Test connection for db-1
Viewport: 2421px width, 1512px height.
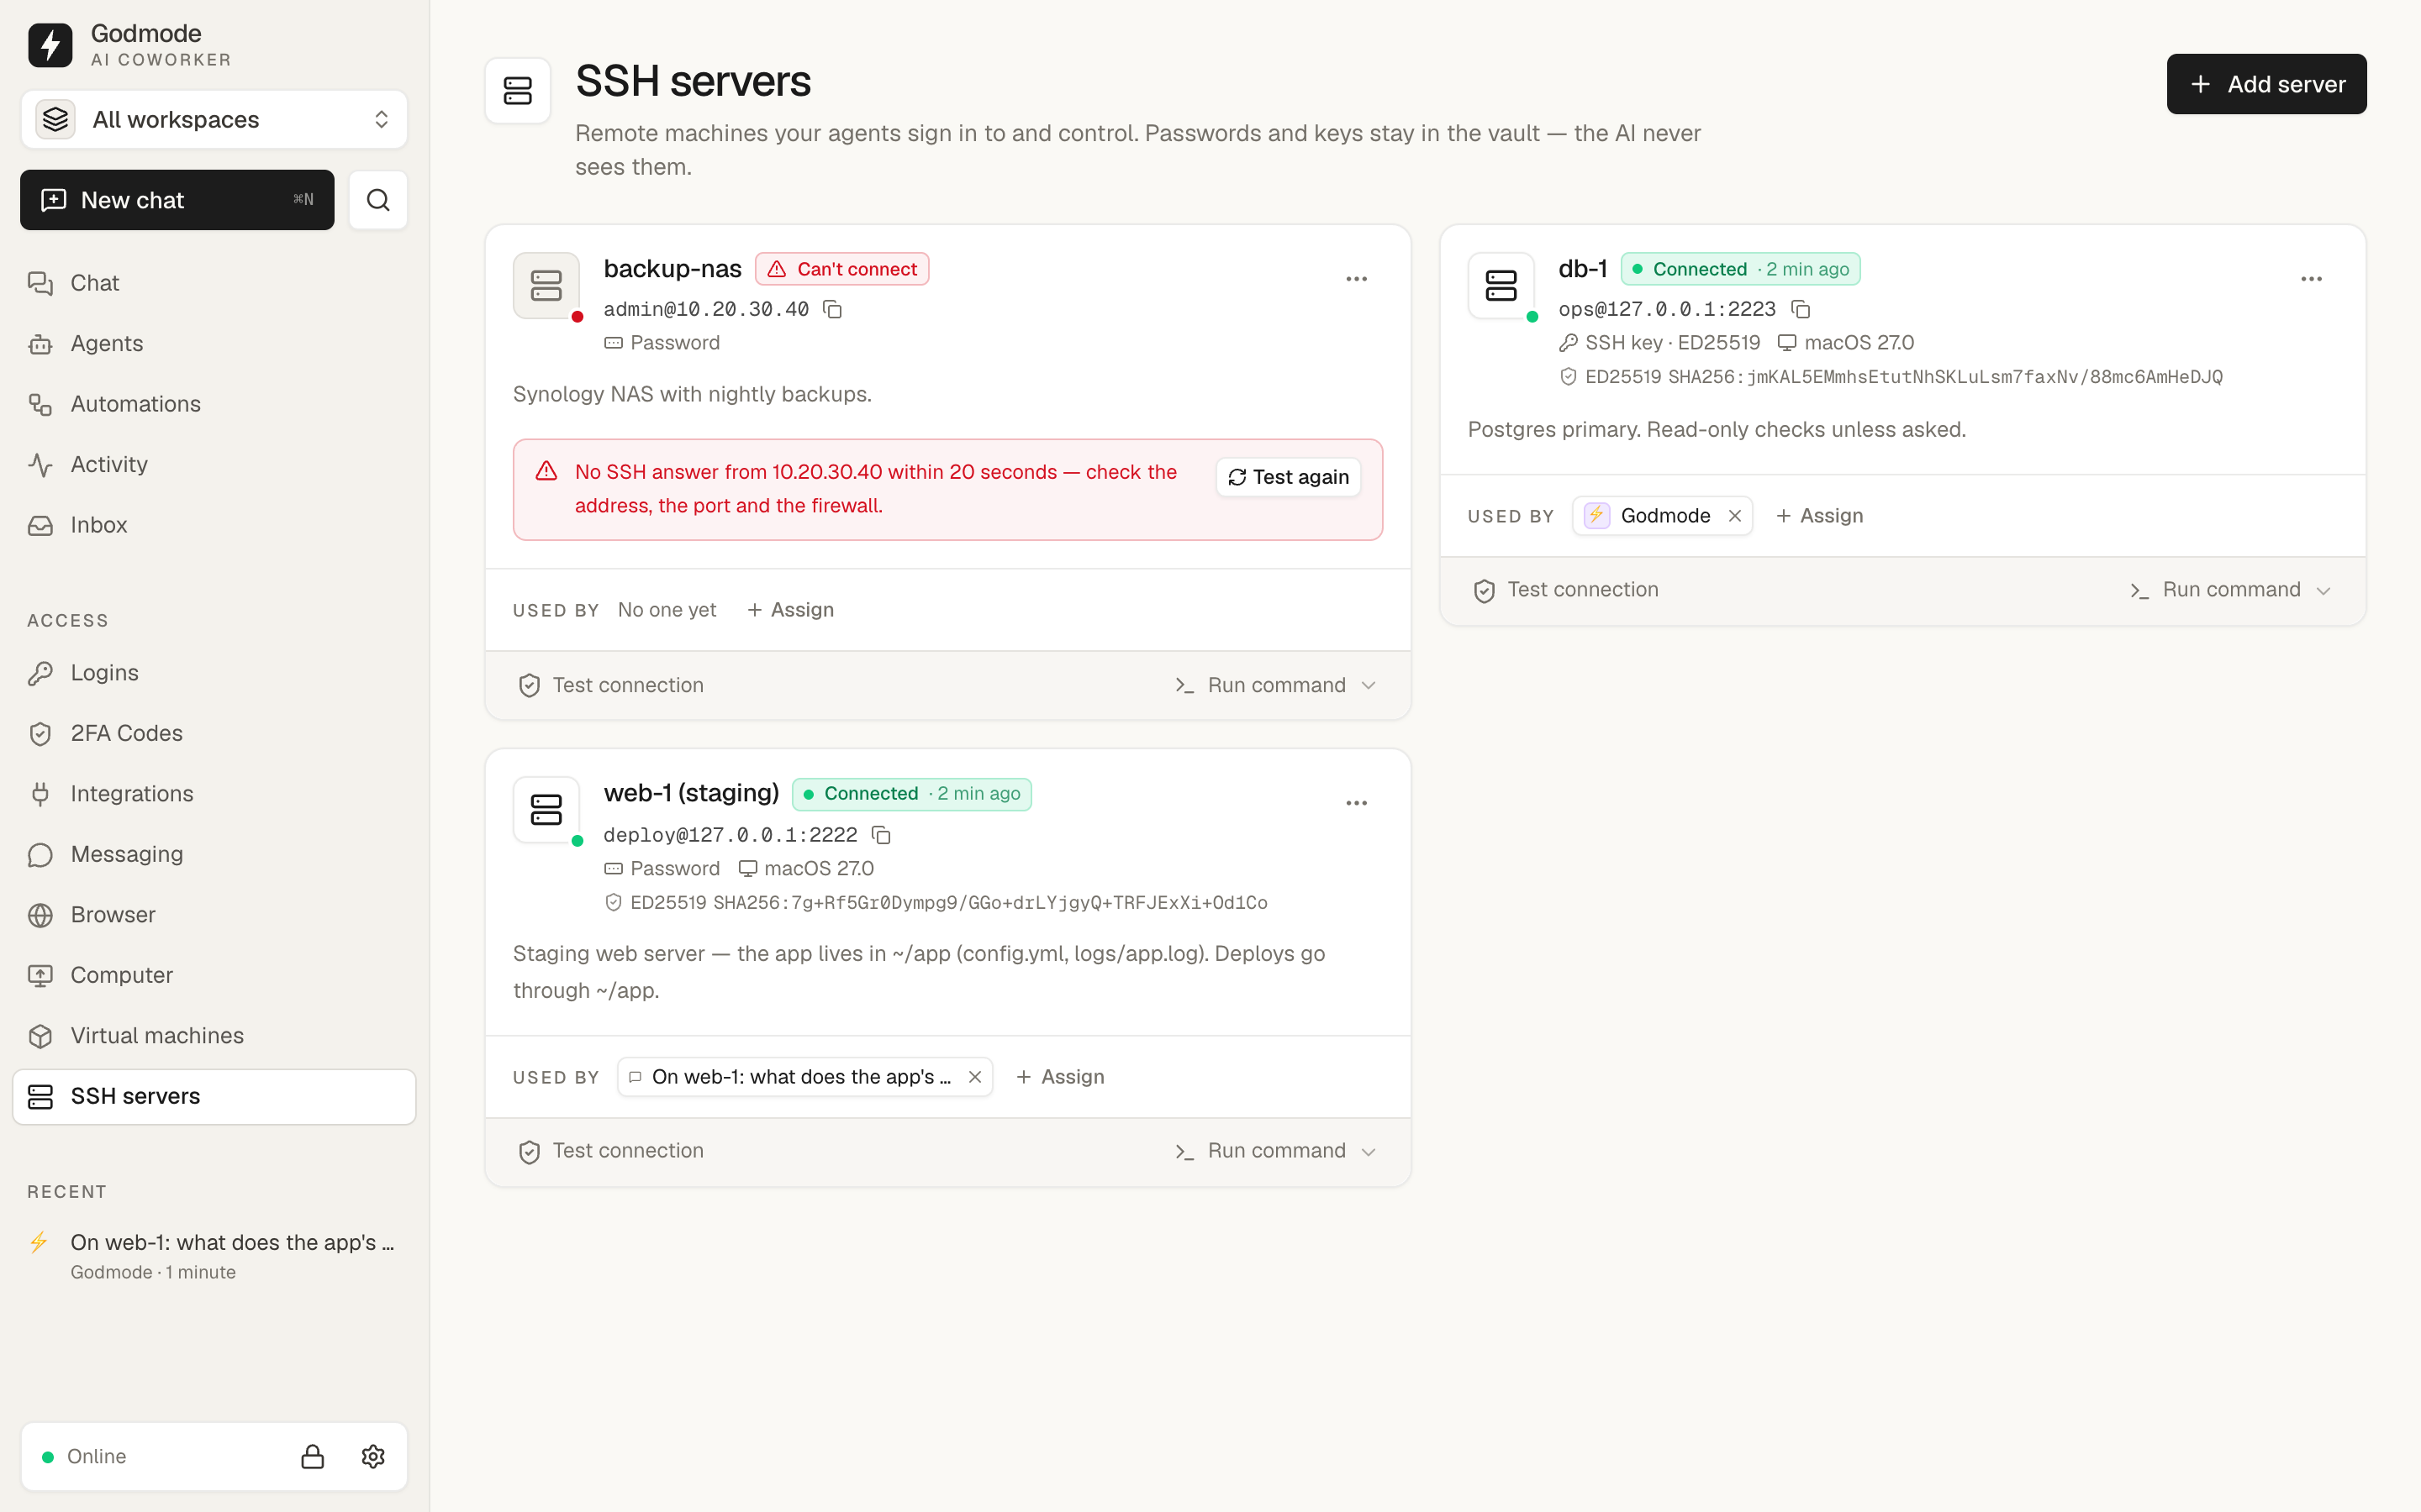tap(1565, 590)
